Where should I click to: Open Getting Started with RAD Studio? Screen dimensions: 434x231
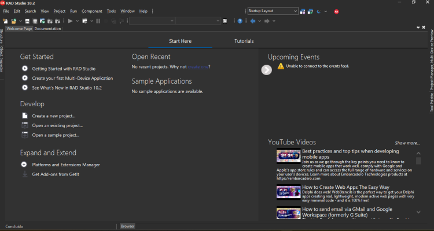click(x=64, y=69)
